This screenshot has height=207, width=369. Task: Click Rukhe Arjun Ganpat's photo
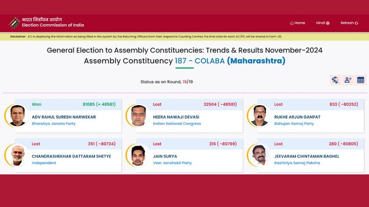pyautogui.click(x=260, y=116)
